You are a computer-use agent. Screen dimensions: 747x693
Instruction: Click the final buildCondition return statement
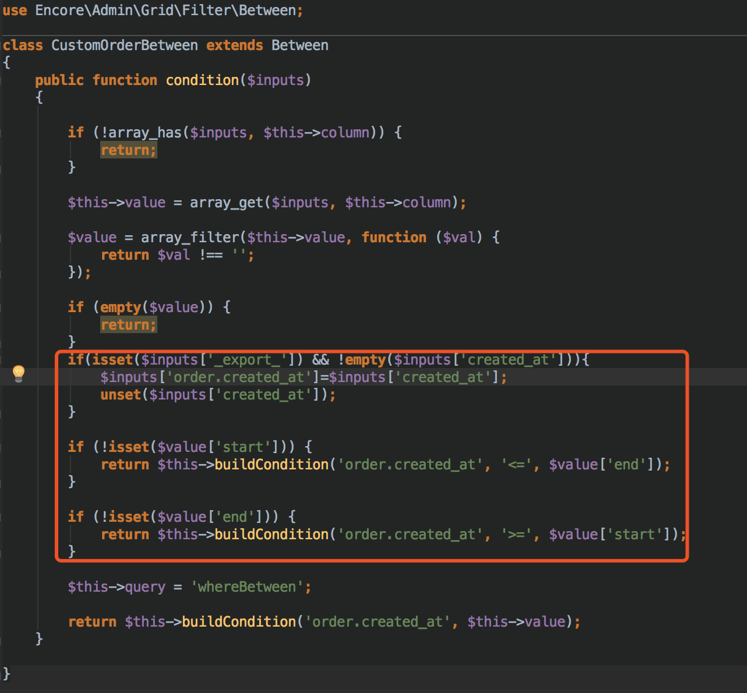tap(239, 621)
